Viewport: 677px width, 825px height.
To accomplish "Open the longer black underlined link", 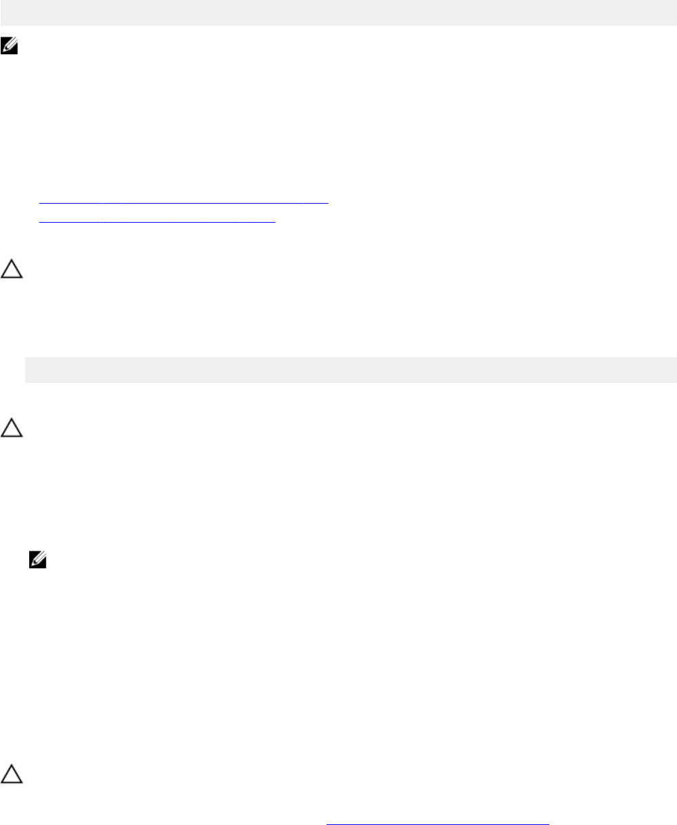I will click(183, 202).
